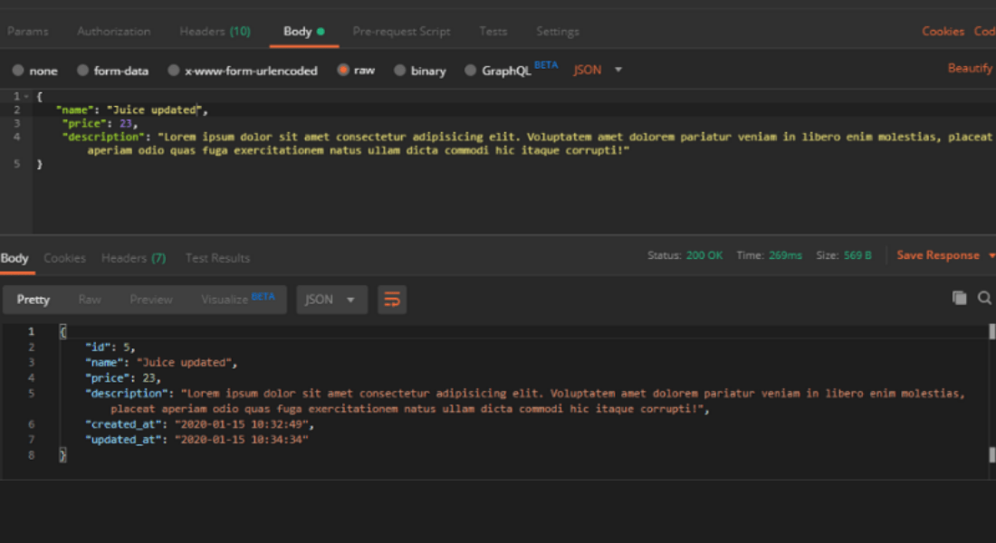Open the request body JSON format dropdown
This screenshot has width=996, height=543.
[598, 70]
